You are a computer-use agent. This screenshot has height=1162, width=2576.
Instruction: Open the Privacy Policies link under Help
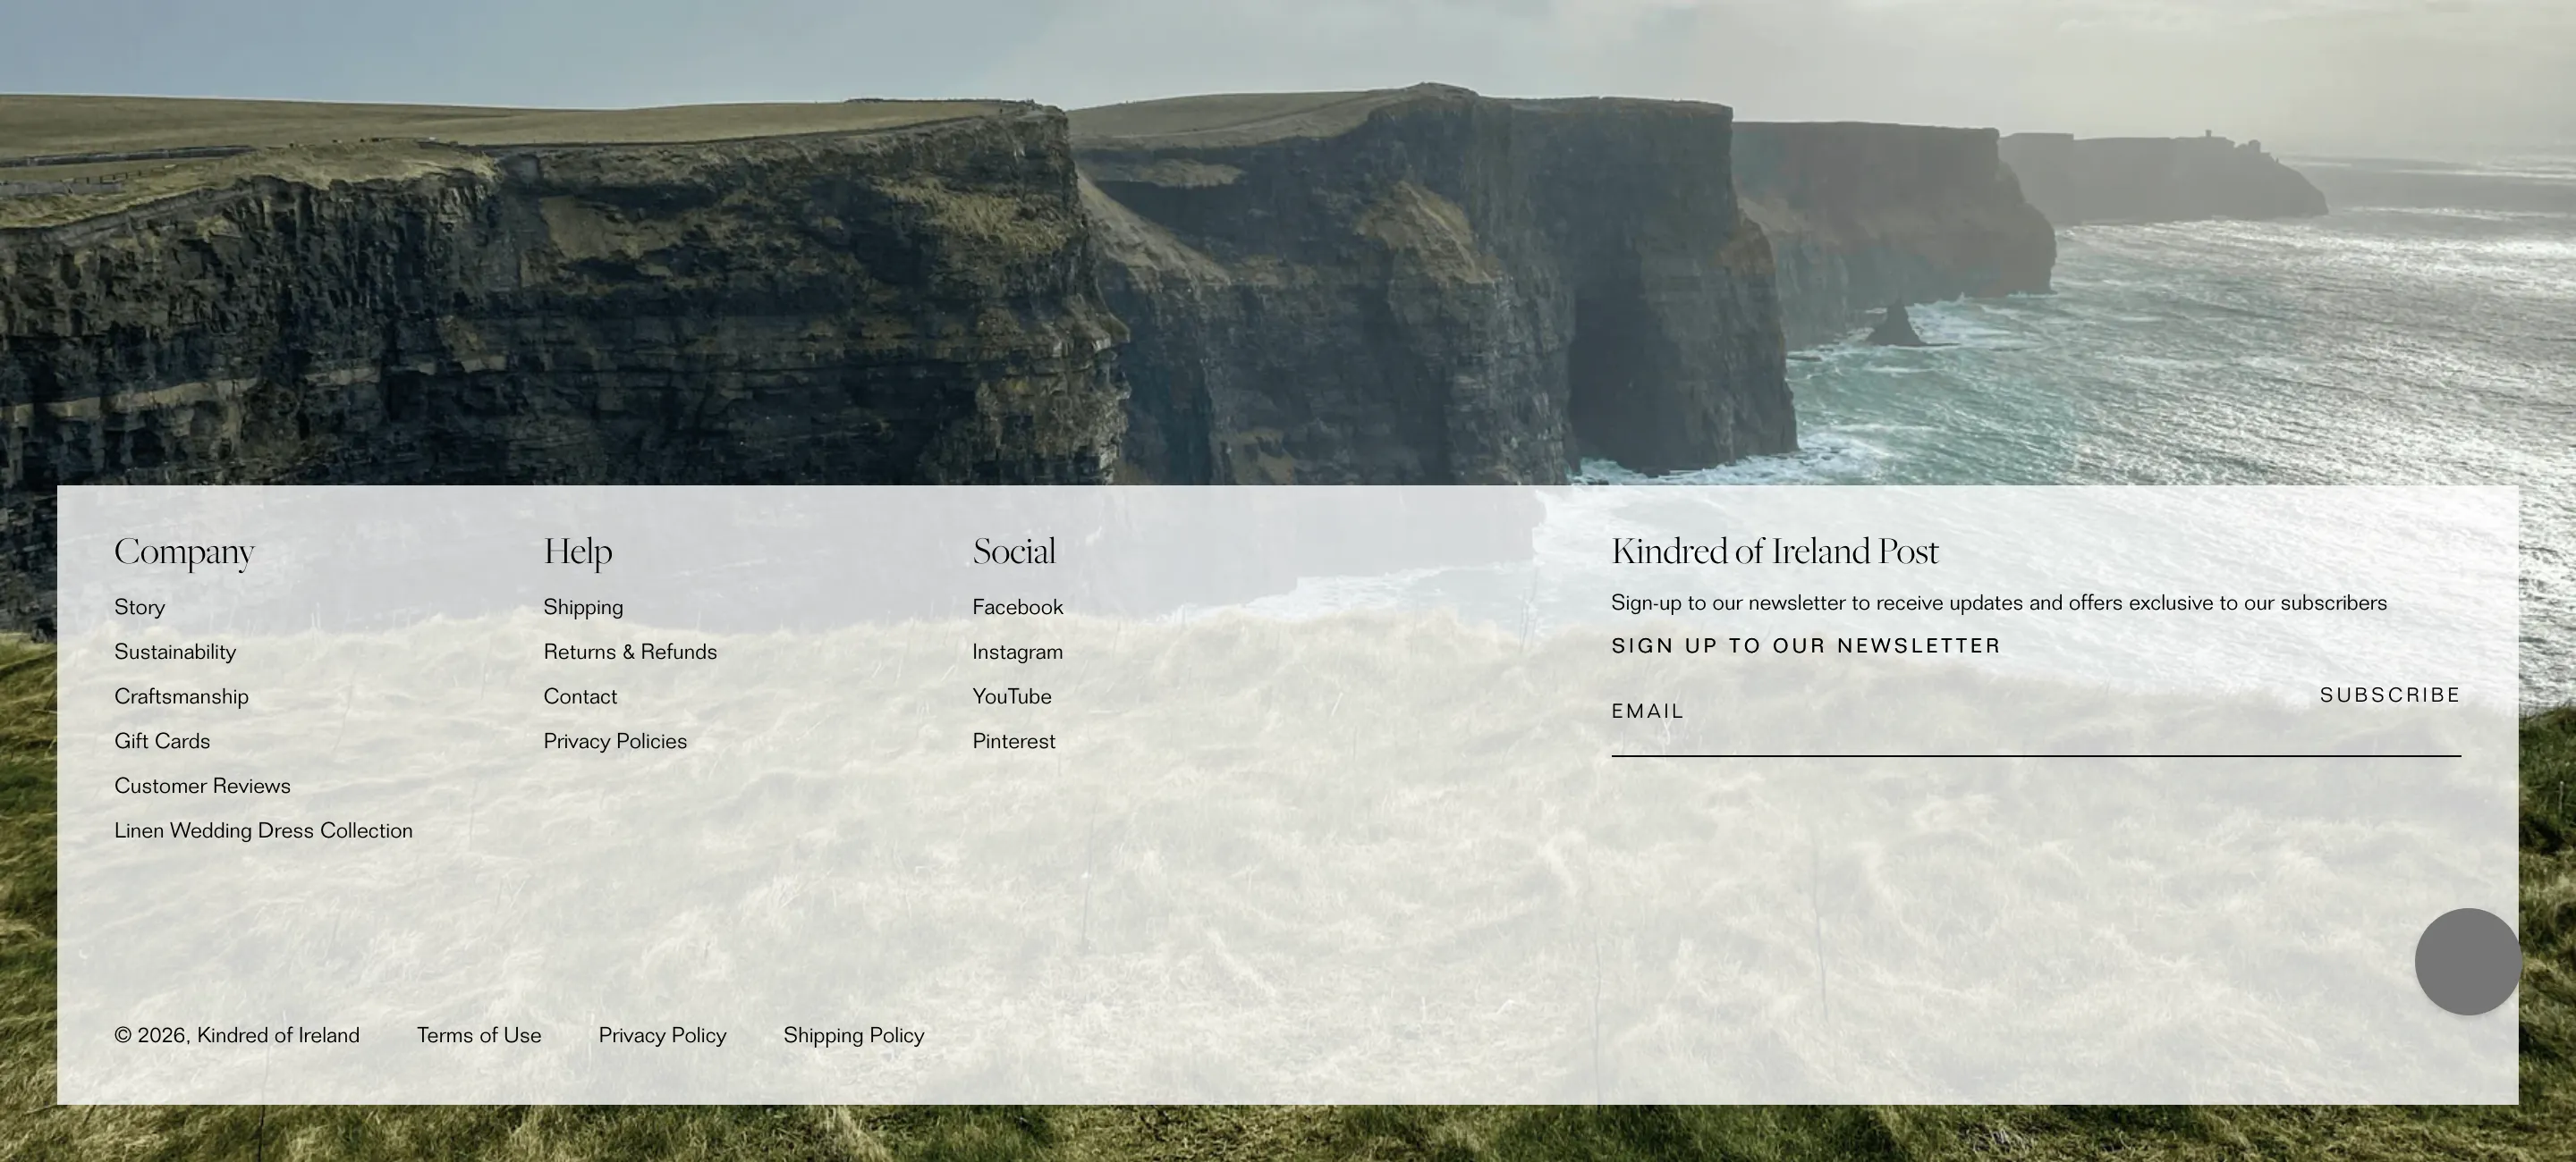coord(615,741)
